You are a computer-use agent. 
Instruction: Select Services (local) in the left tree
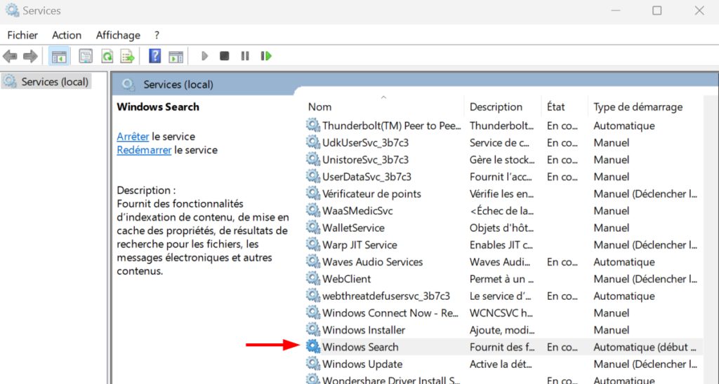[x=46, y=81]
